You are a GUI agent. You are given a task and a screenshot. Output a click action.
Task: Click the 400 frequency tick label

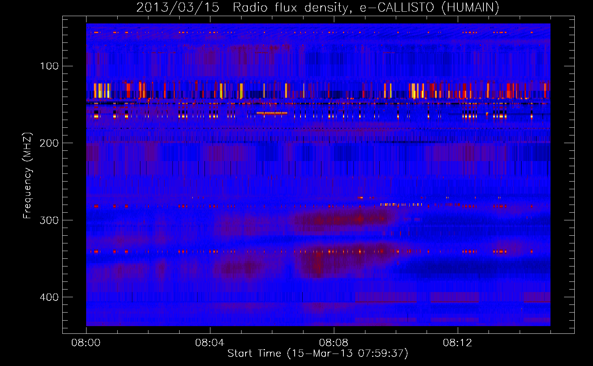49,297
